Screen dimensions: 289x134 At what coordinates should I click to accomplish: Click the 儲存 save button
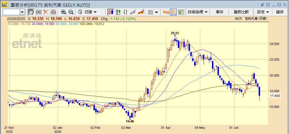click(280, 12)
